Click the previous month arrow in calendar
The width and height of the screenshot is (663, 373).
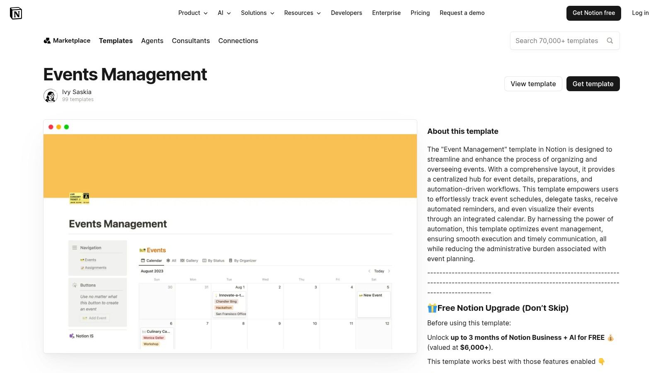tap(369, 271)
